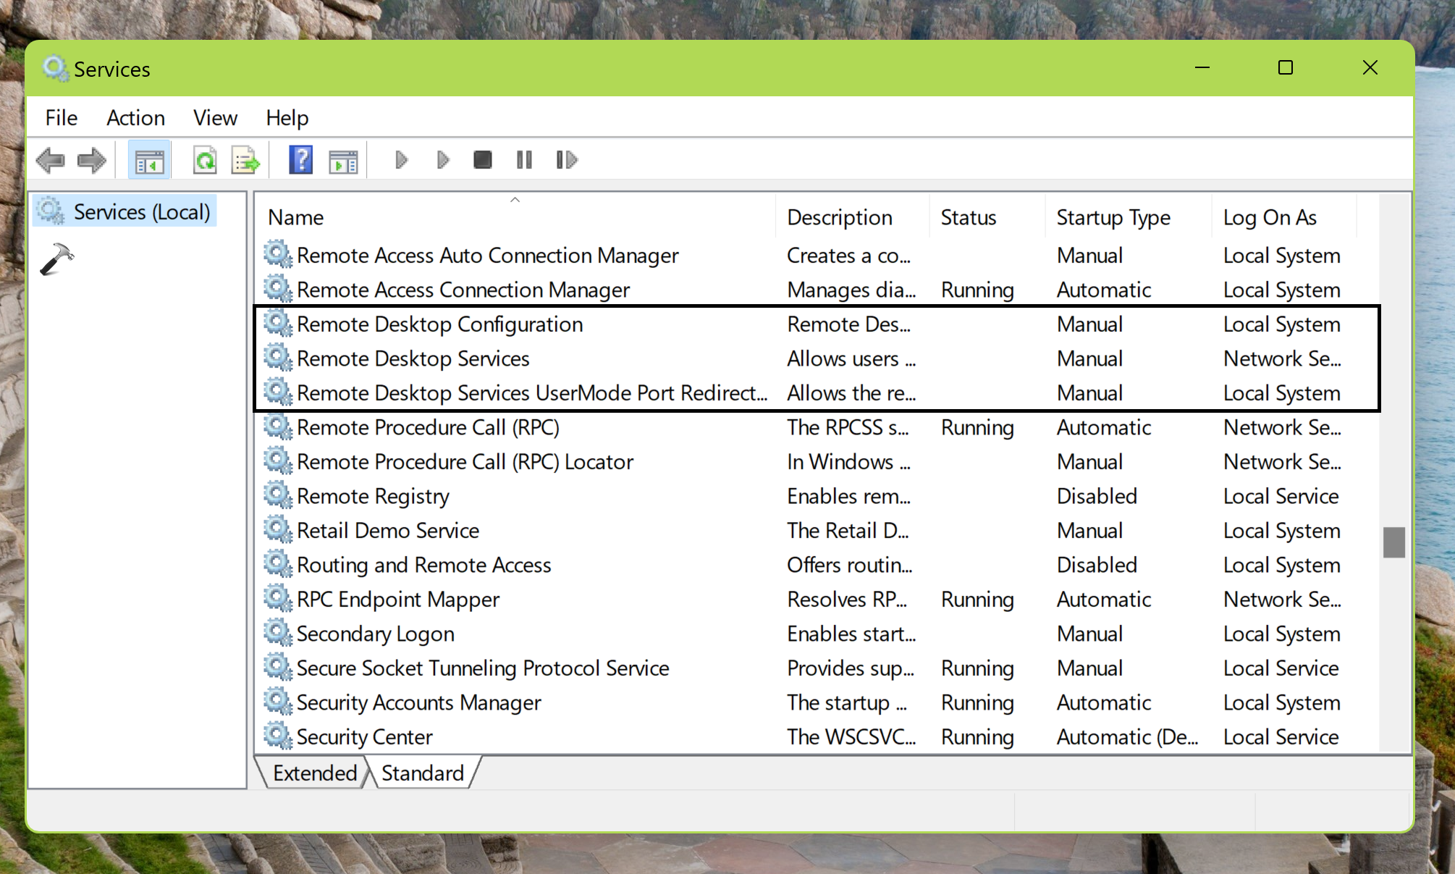The width and height of the screenshot is (1455, 874).
Task: Sort services by the Status column header
Action: point(968,217)
